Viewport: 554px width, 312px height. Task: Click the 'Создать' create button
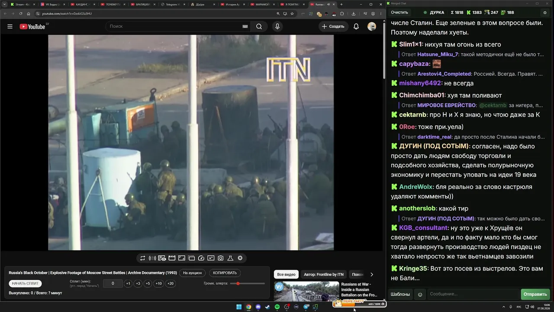tap(332, 26)
